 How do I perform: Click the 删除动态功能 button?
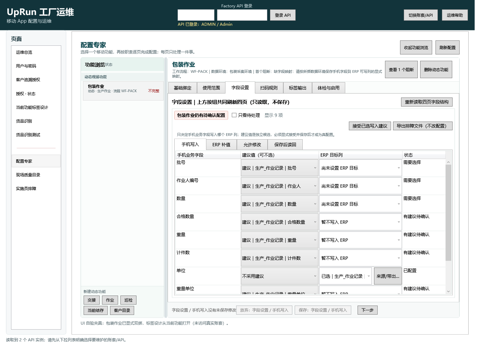point(436,69)
